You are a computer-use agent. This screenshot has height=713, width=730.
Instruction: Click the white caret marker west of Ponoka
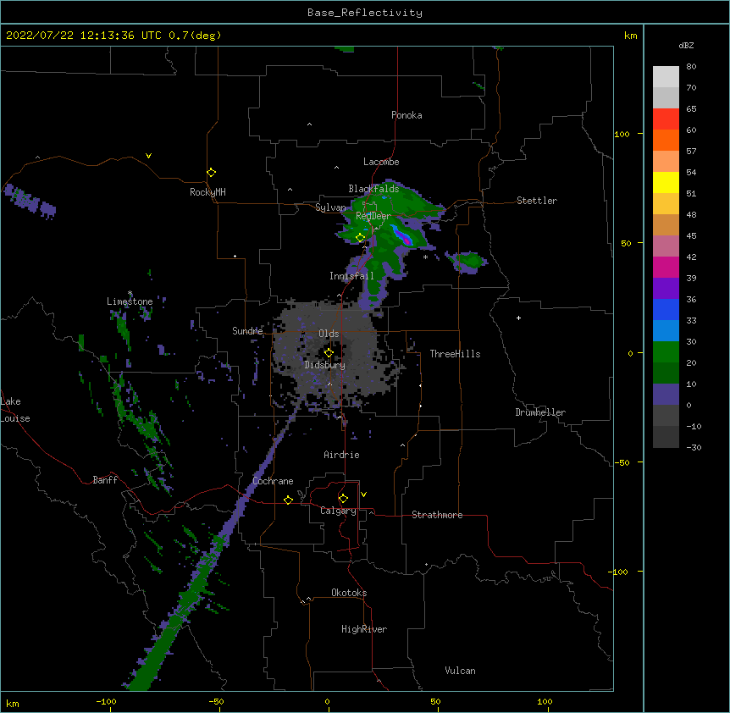[x=309, y=124]
